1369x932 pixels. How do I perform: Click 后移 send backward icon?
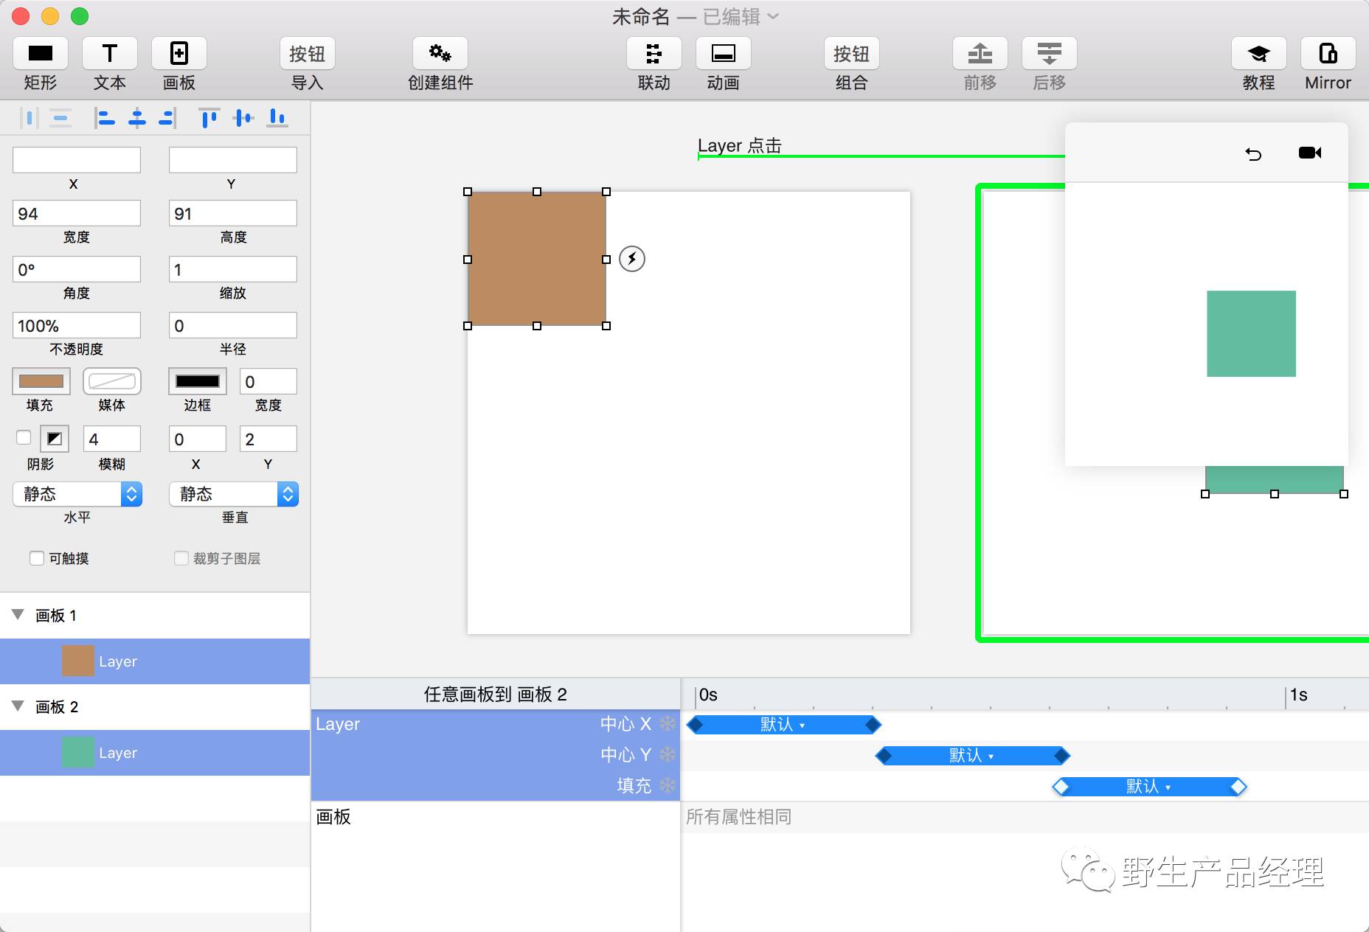pos(1050,54)
